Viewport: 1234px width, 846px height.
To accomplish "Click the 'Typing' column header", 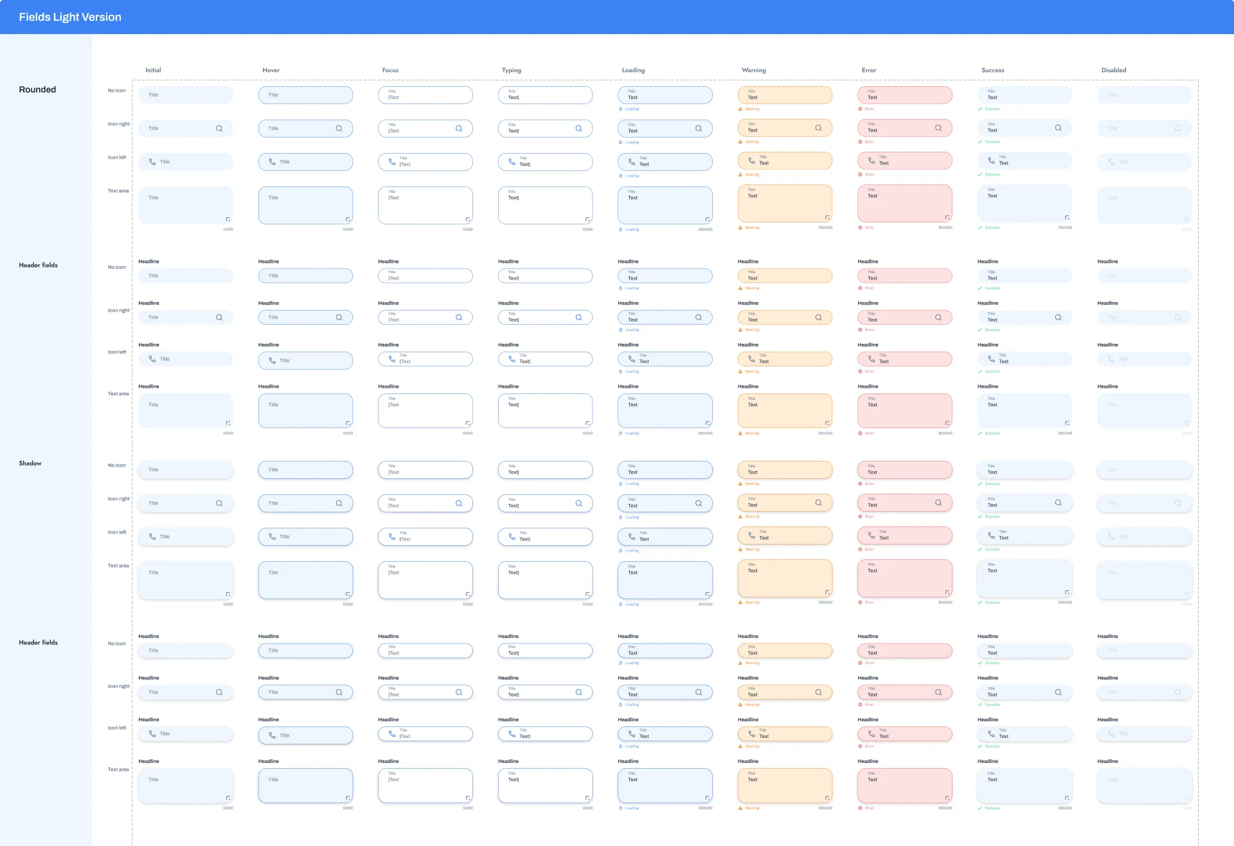I will tap(511, 70).
